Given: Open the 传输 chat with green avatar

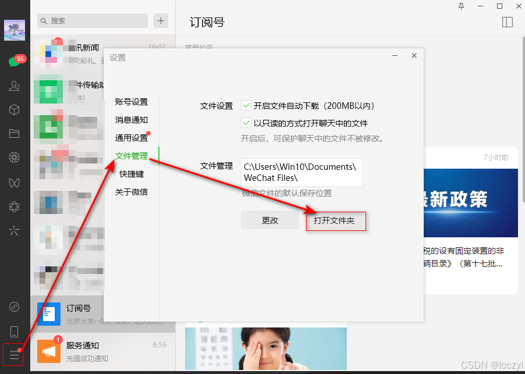Looking at the screenshot, I should tap(67, 90).
